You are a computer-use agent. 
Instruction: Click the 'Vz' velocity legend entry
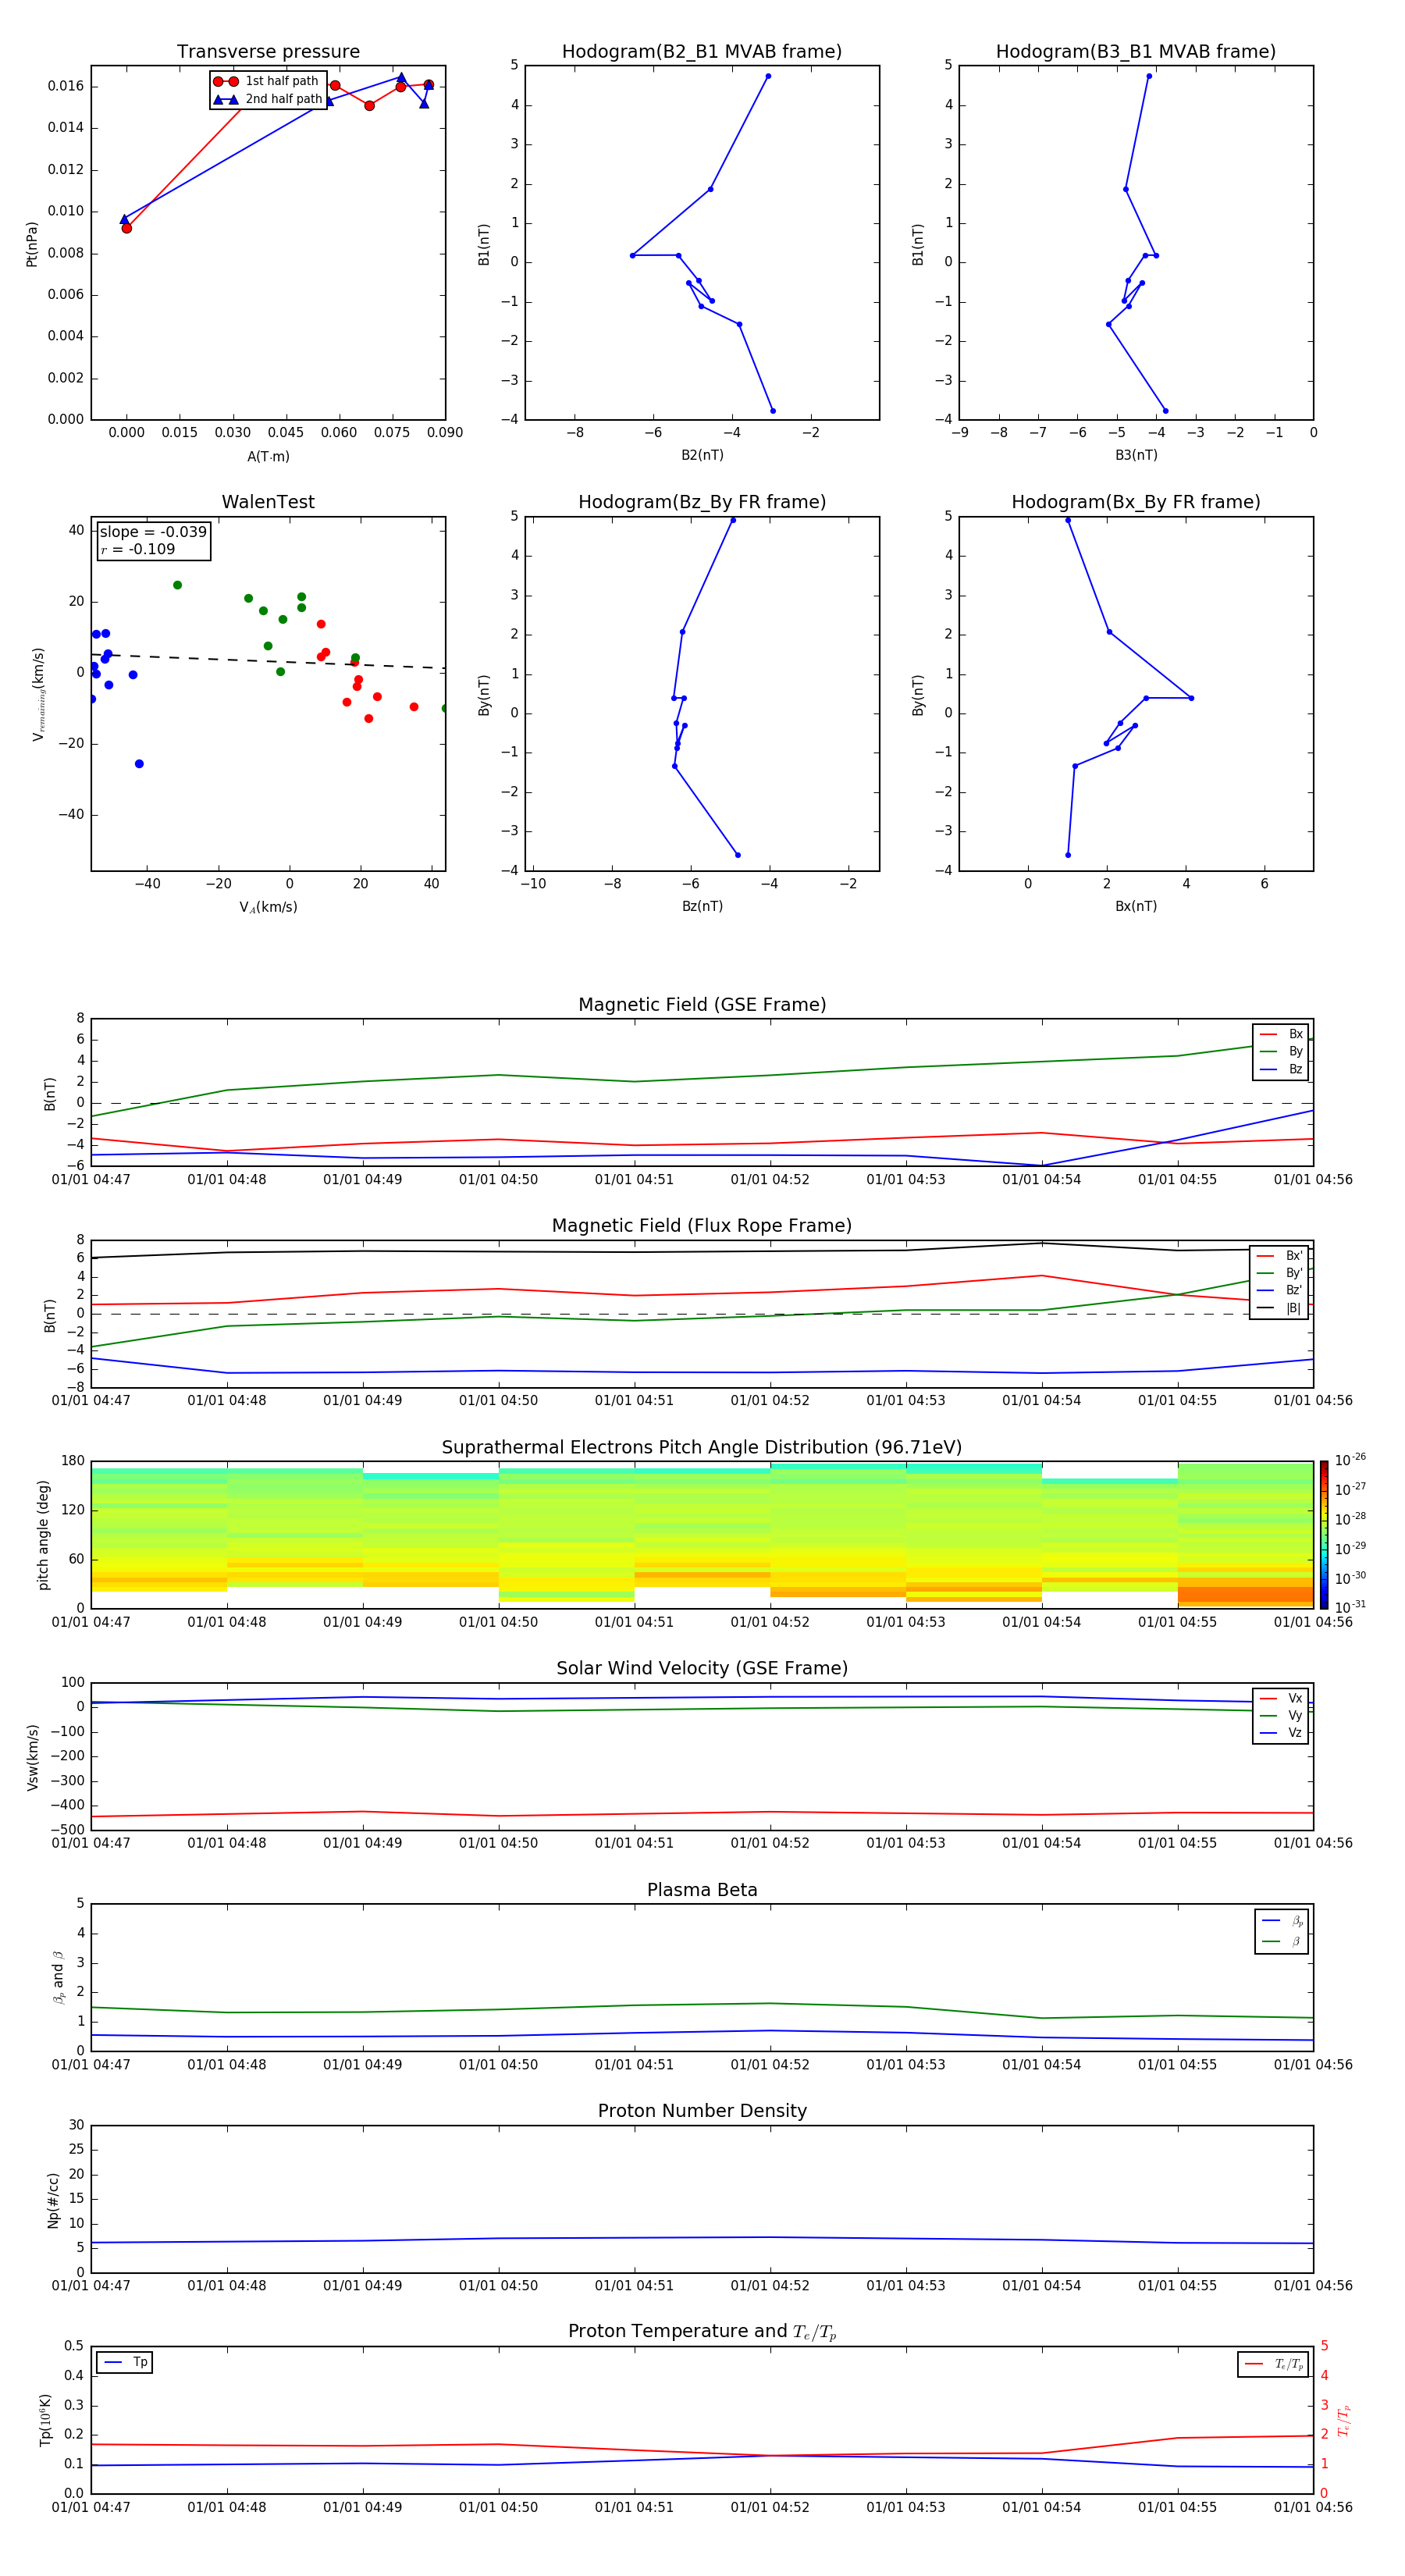pyautogui.click(x=1281, y=1733)
